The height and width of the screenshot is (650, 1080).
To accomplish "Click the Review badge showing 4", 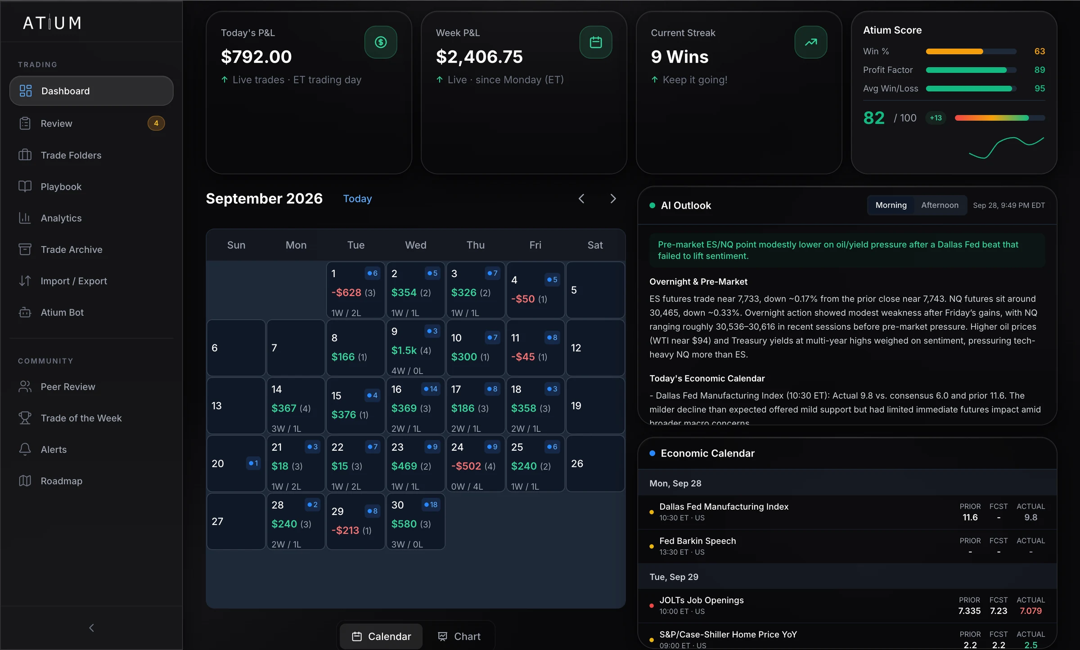I will pyautogui.click(x=156, y=123).
